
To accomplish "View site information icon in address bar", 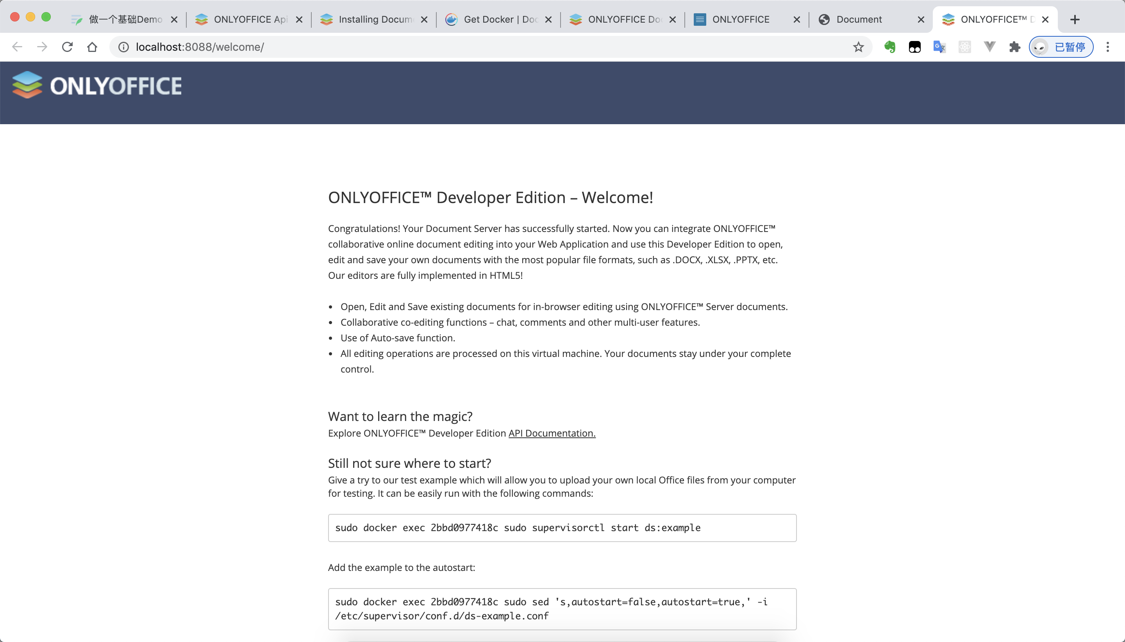I will point(123,47).
